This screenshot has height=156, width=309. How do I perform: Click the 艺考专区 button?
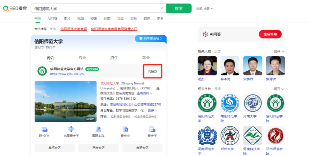coord(98,148)
